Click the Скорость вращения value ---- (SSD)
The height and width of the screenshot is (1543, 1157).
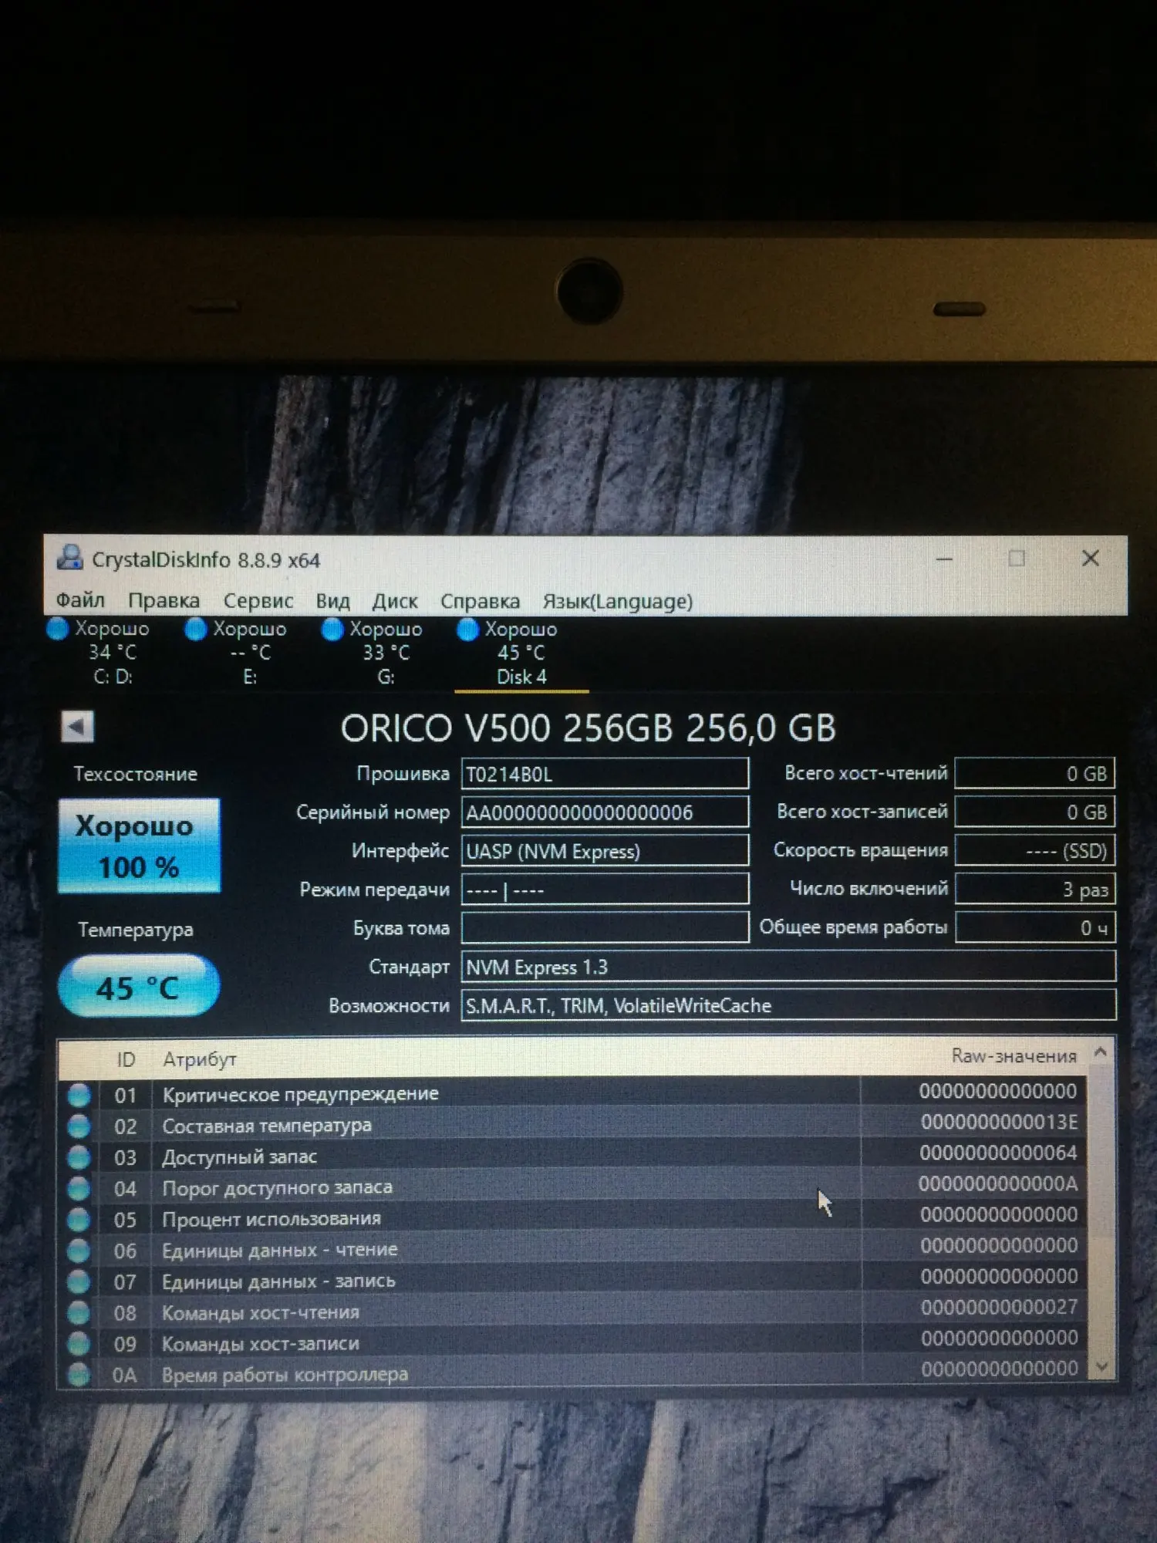(x=1035, y=850)
